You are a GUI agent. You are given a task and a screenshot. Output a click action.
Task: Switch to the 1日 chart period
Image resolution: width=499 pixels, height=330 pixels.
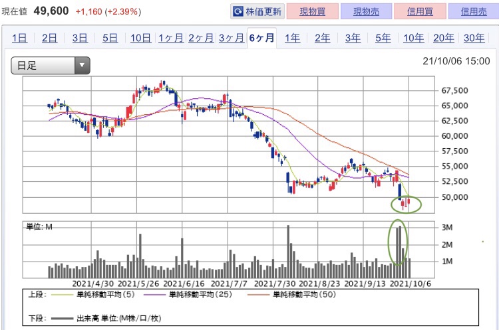pos(19,38)
